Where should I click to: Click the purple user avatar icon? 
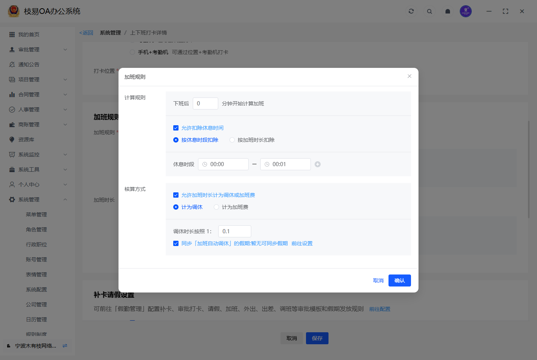[x=465, y=11]
